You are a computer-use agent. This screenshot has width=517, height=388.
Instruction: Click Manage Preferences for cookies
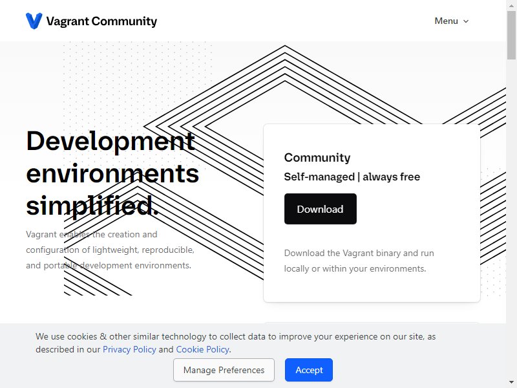[224, 370]
